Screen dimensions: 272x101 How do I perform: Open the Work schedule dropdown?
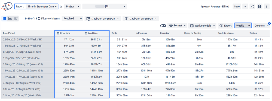[x=202, y=26]
